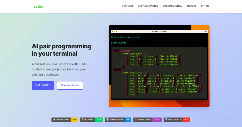Screen dimensions: 242x127
Task: Open the Documentation nav item
Action: pyautogui.click(x=172, y=6)
